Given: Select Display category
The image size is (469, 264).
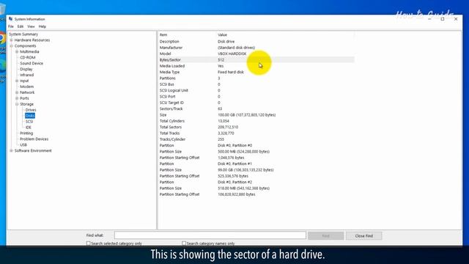Looking at the screenshot, I should point(26,69).
